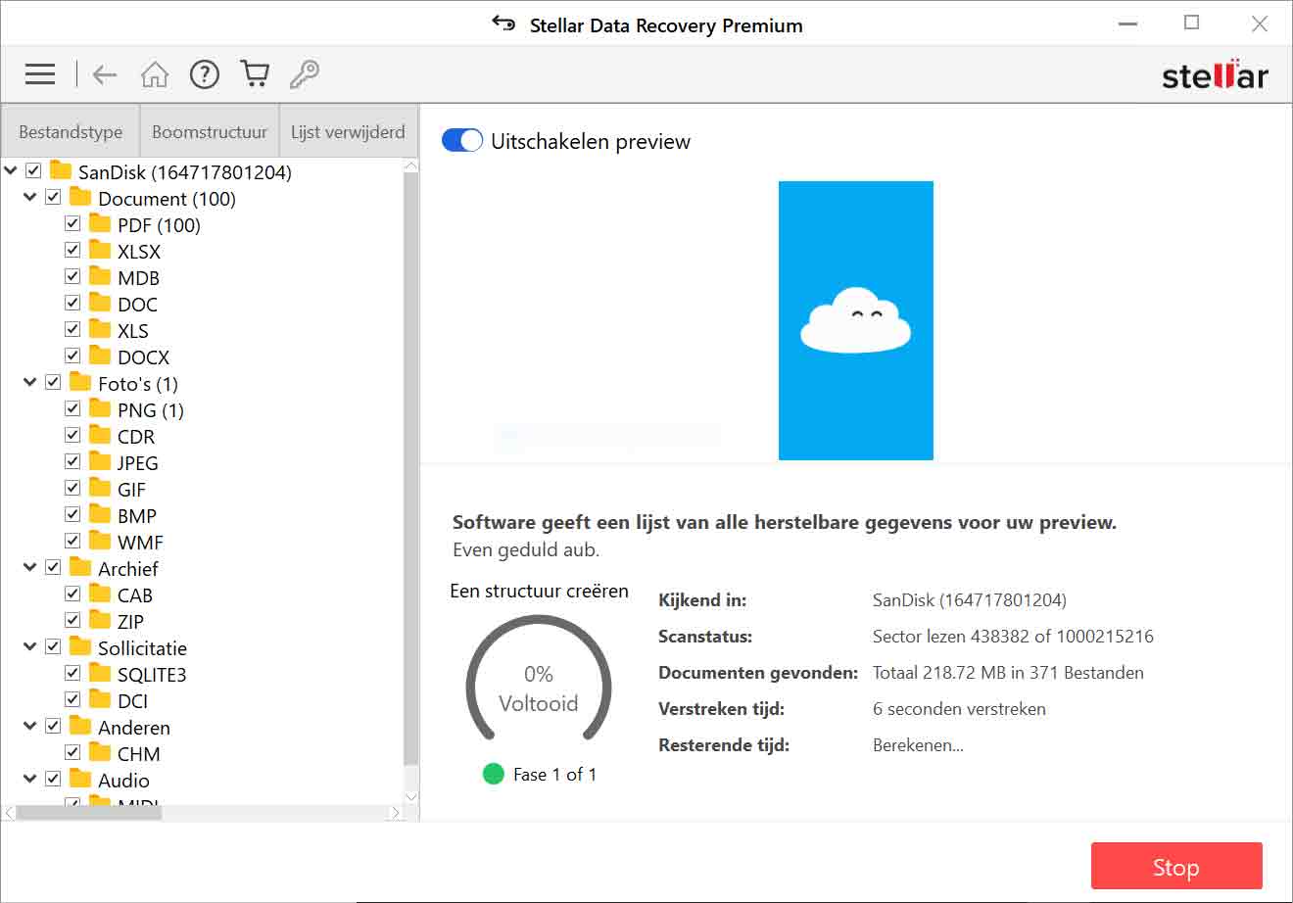Click the WMF folder icon
Viewport: 1293px width, 903px height.
pyautogui.click(x=100, y=541)
